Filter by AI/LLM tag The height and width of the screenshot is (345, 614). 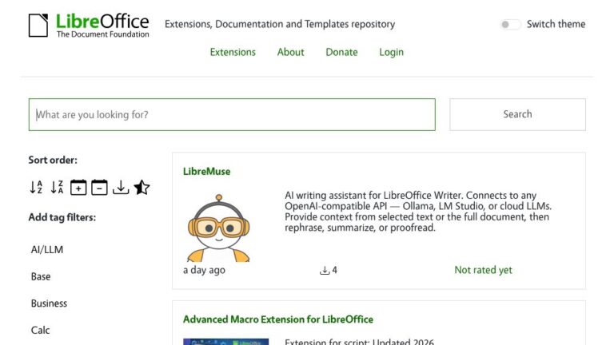(x=47, y=249)
